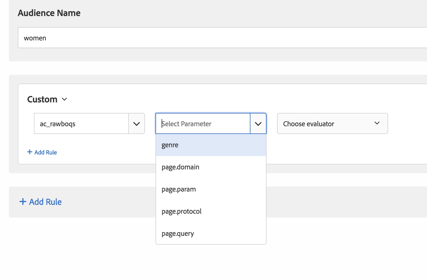Pick the page.param option
Viewport: 427px width, 279px height.
179,189
